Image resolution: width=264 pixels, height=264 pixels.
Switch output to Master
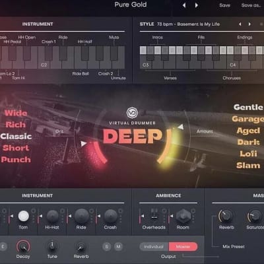[183, 247]
